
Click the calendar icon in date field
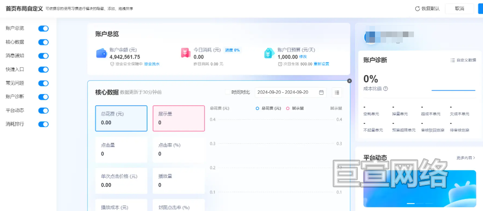point(321,92)
